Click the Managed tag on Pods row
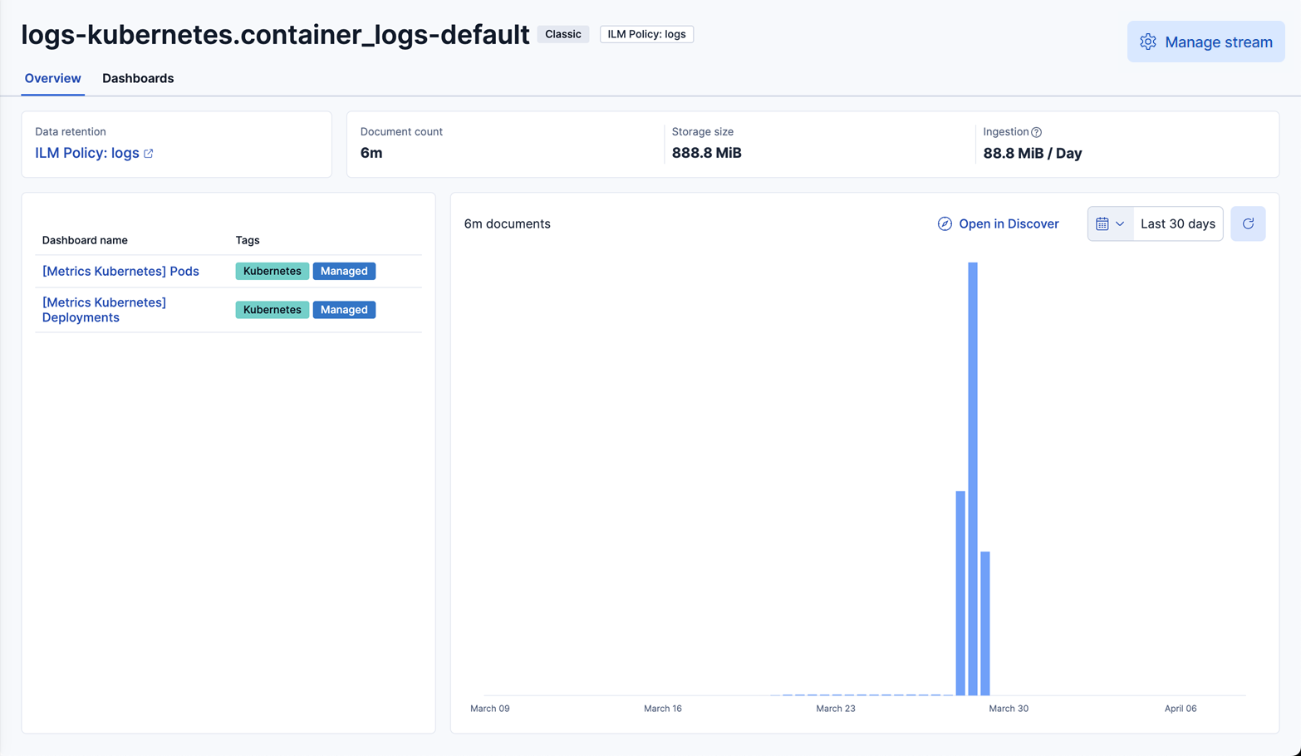The image size is (1301, 756). click(344, 271)
